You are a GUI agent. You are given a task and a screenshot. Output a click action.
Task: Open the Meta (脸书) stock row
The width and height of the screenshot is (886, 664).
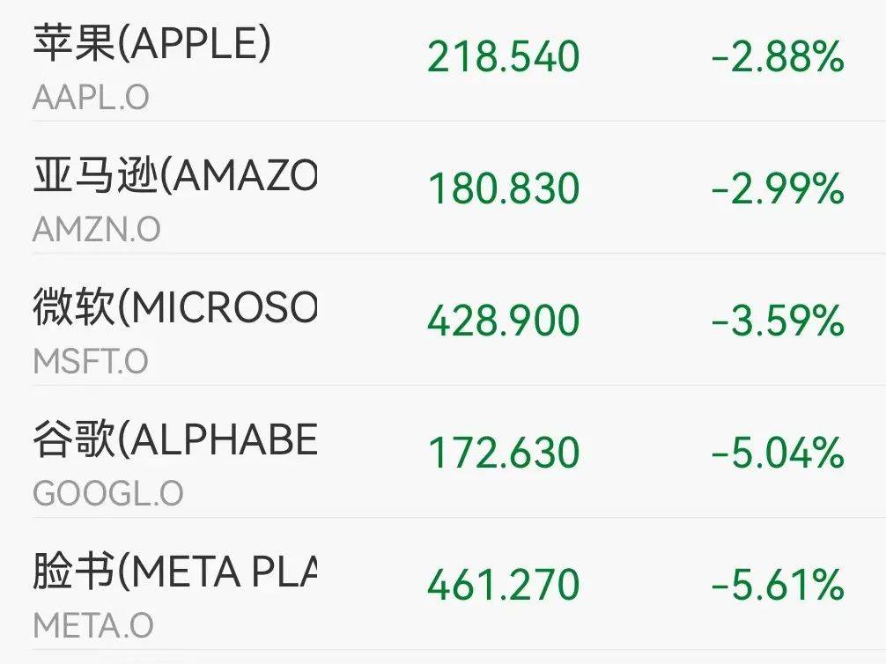pyautogui.click(x=443, y=584)
